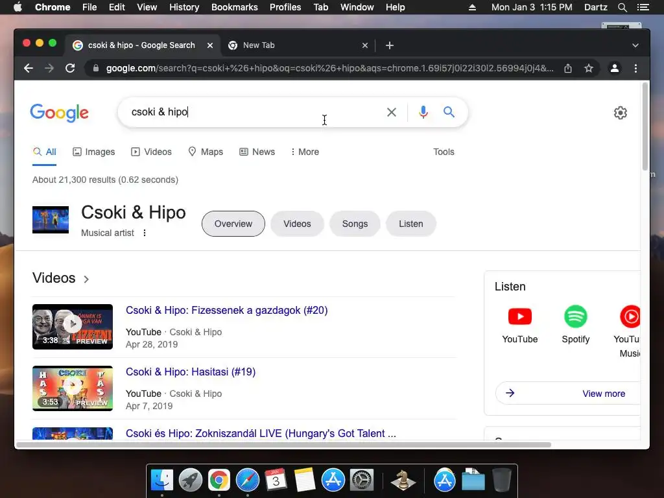Switch to Videos results tab

[151, 152]
